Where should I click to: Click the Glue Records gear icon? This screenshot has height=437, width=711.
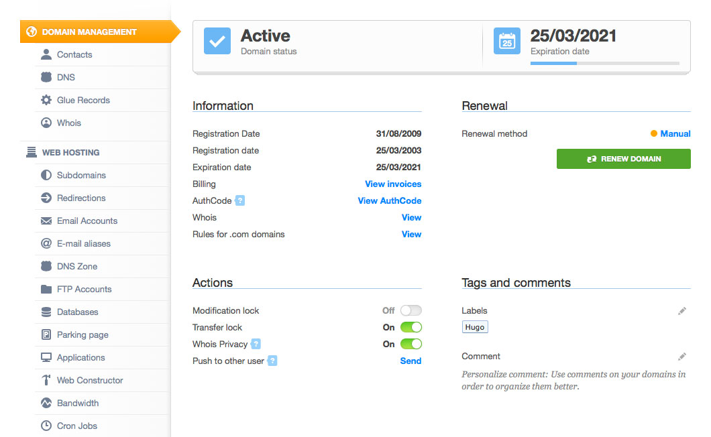[46, 100]
